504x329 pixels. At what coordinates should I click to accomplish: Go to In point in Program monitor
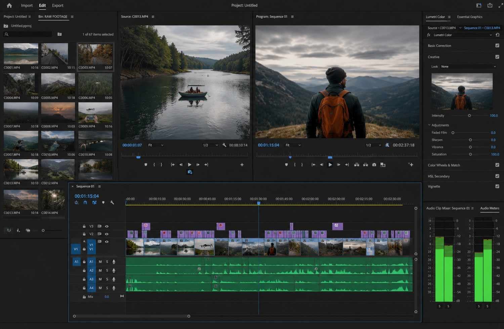[313, 164]
